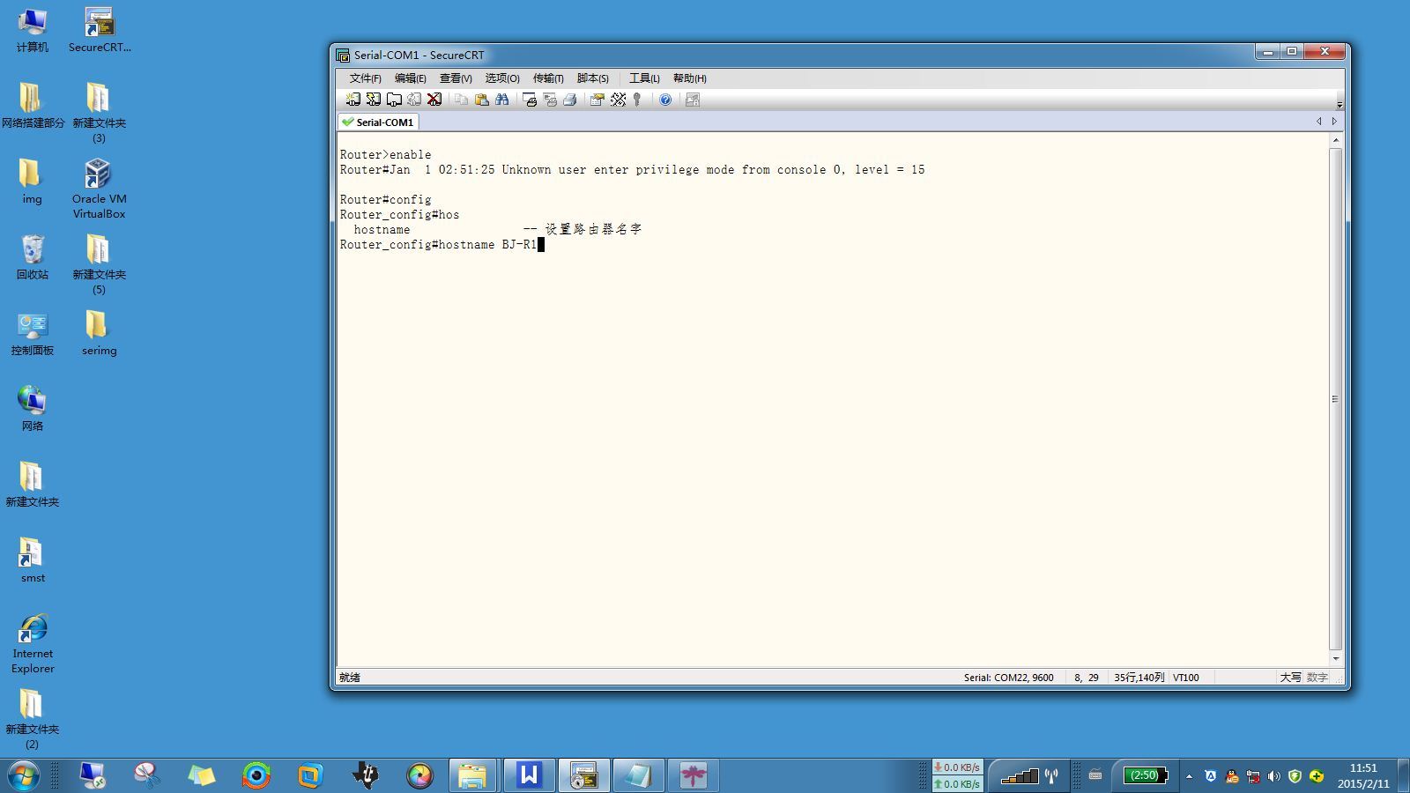The height and width of the screenshot is (793, 1410).
Task: Open the 计算机 desktop icon
Action: 33,30
